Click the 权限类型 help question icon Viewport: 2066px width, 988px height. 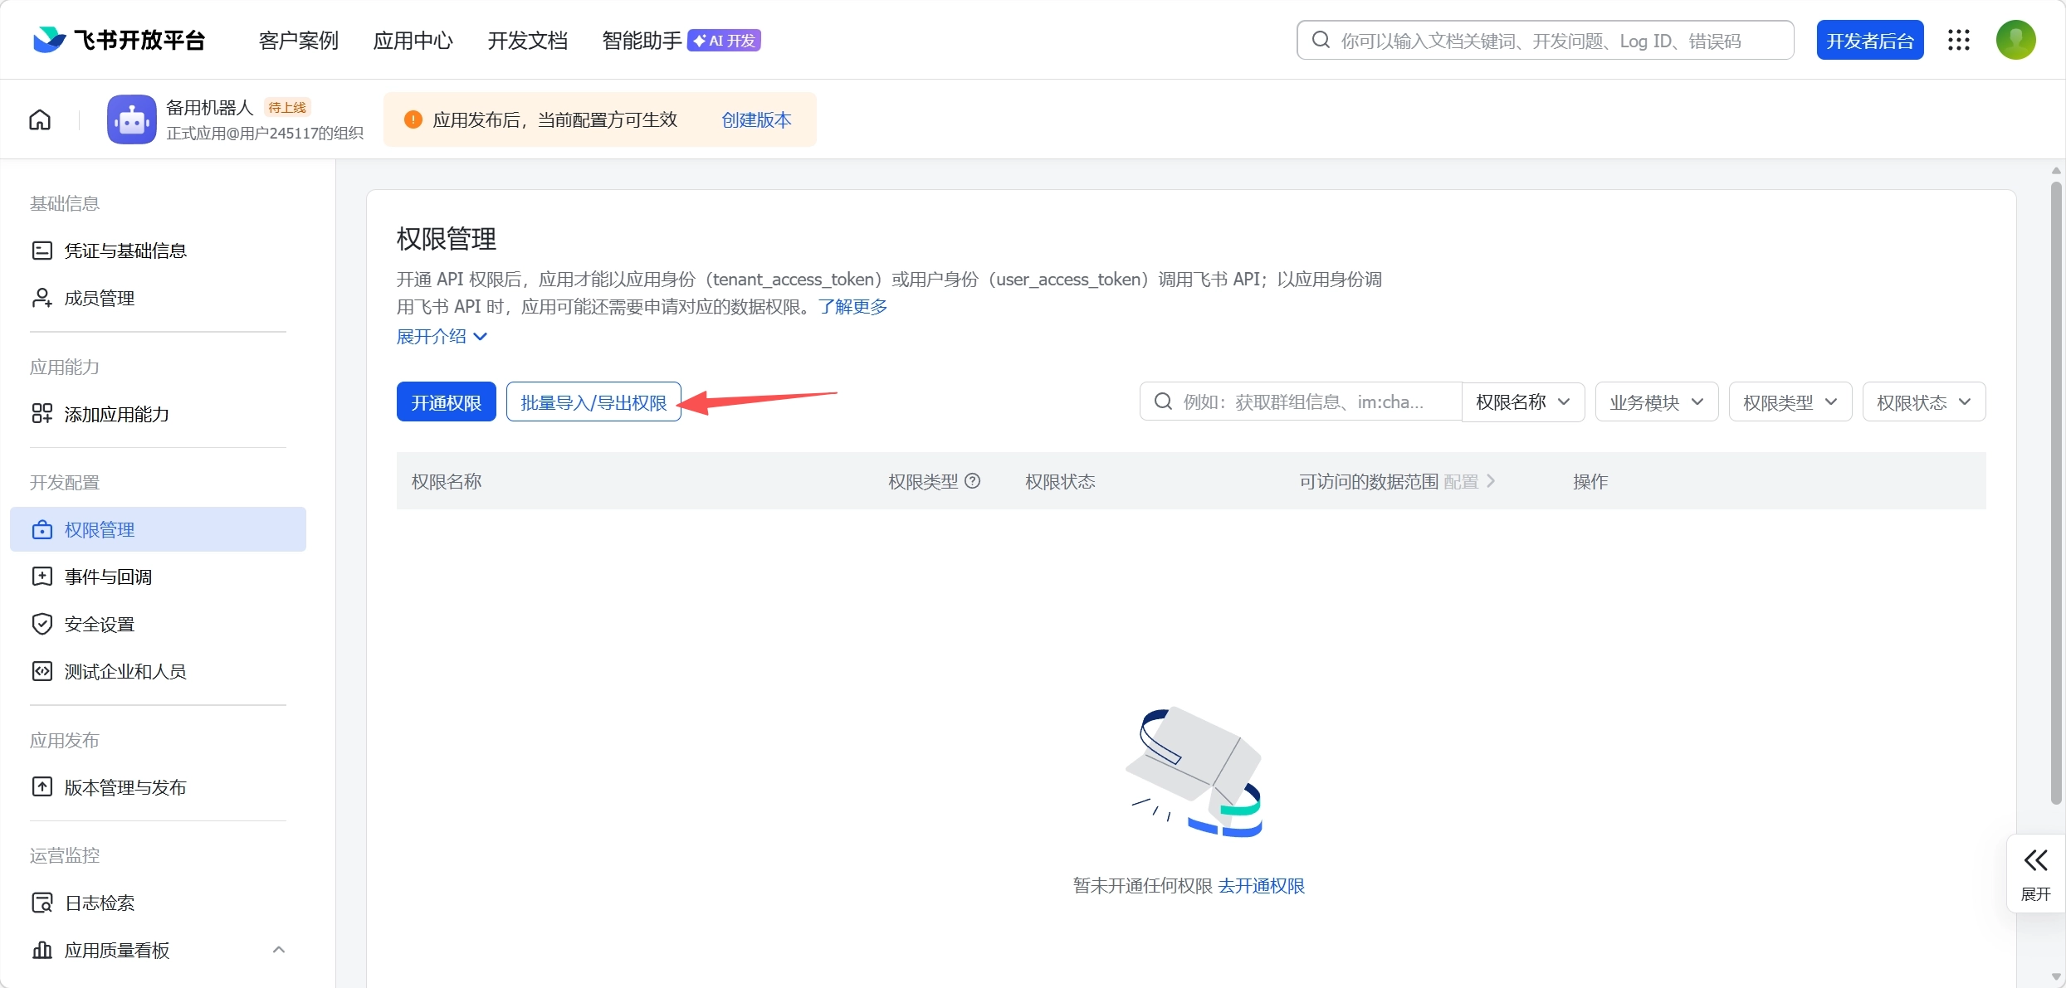(x=973, y=481)
